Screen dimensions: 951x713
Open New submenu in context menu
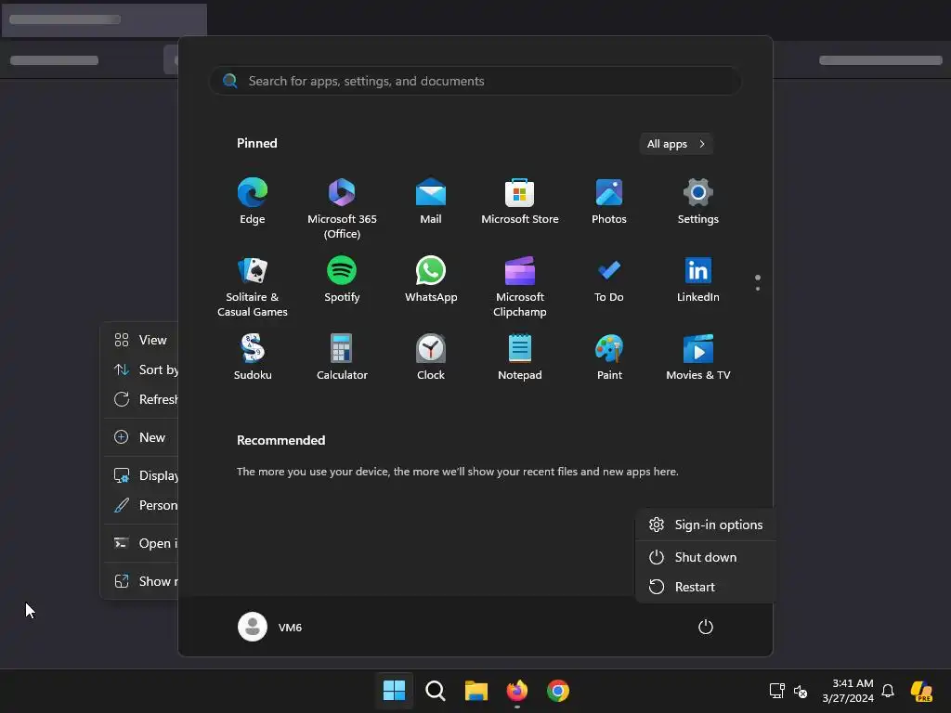click(141, 437)
